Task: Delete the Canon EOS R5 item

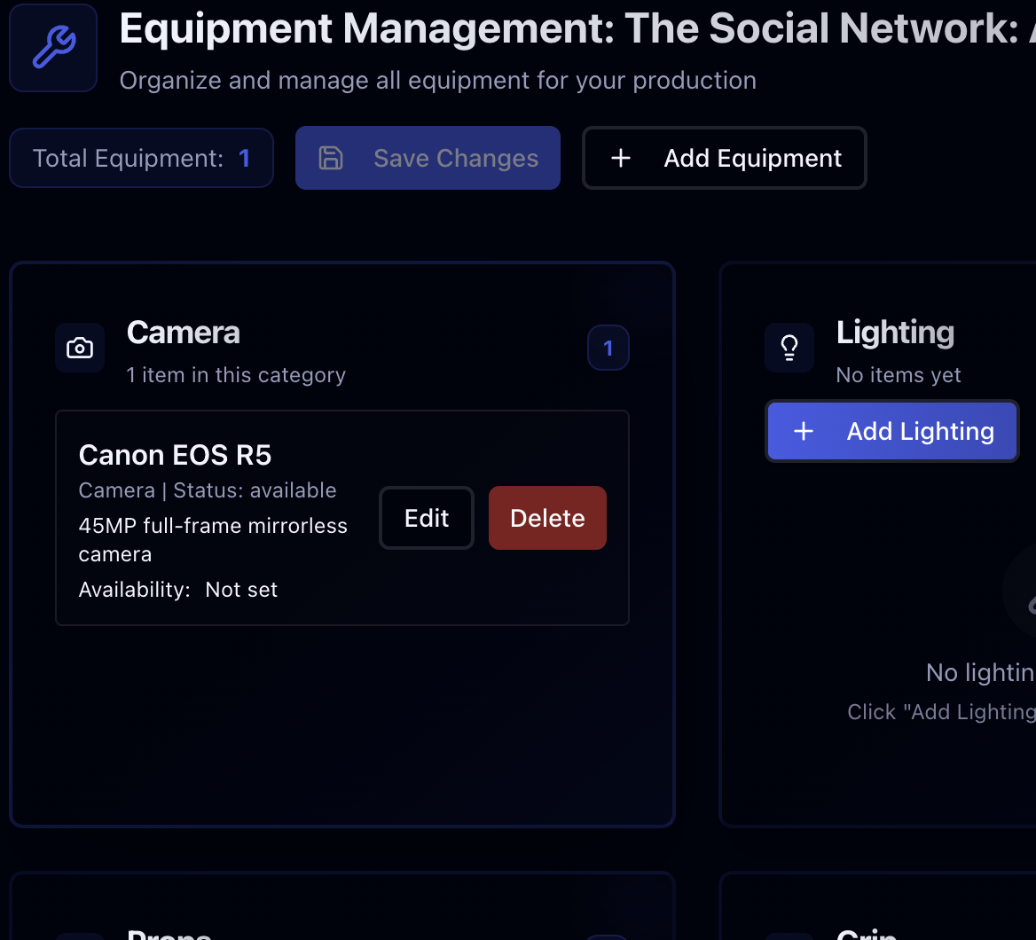Action: click(x=547, y=518)
